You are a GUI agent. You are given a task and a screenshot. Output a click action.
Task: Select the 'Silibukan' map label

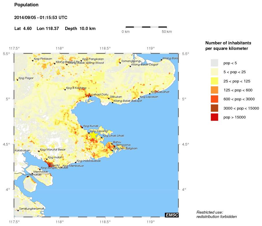(x=116, y=97)
